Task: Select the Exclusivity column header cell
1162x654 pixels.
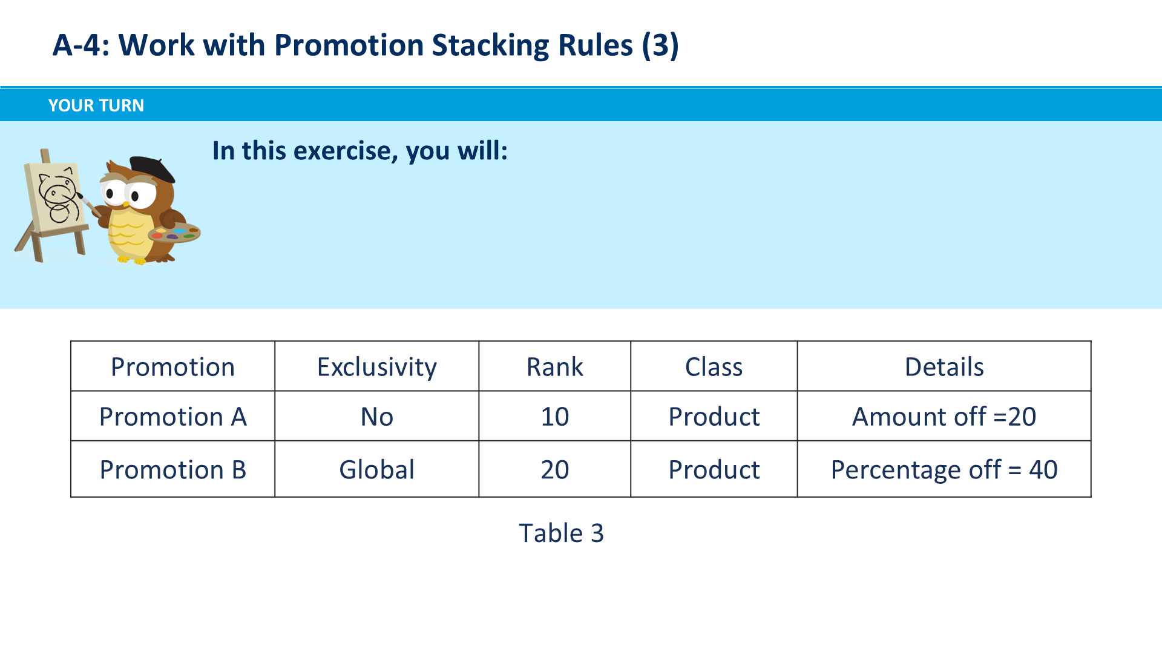Action: click(377, 366)
